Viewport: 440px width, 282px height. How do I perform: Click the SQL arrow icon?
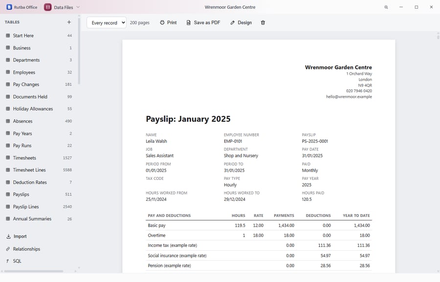[8, 261]
